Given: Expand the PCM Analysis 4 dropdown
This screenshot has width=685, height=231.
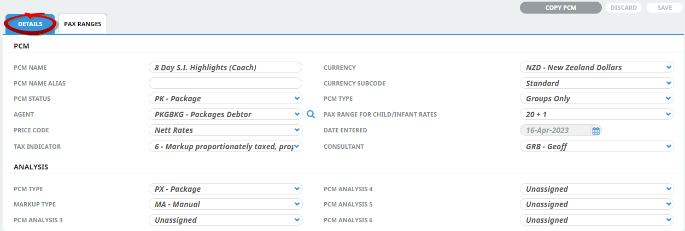Looking at the screenshot, I should pos(596,189).
